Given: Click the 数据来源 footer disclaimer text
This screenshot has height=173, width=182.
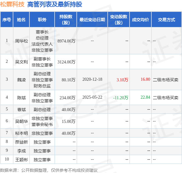Looking at the screenshot, I should pyautogui.click(x=49, y=170).
